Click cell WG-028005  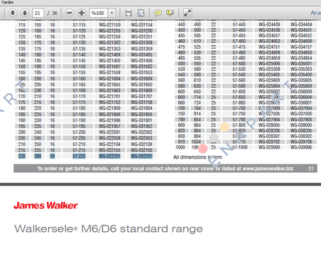coord(269,125)
